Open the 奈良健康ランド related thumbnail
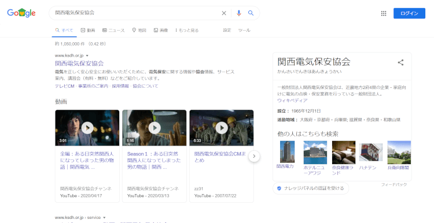434x223 pixels. click(344, 153)
